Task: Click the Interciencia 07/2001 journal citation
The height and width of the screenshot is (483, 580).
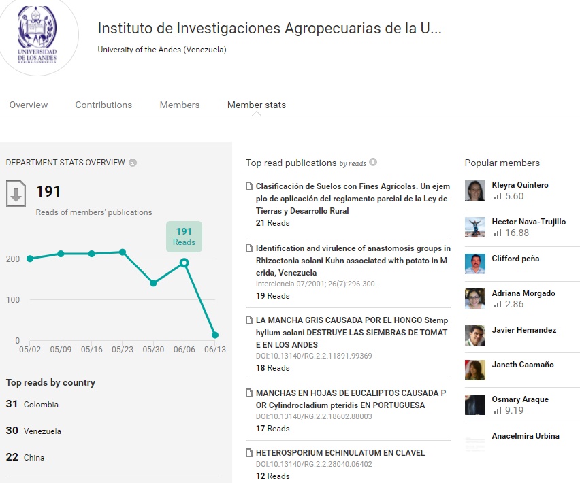Action: point(317,284)
